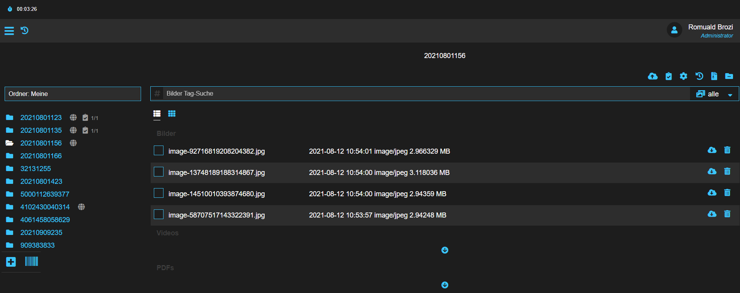
Task: Check the box for image-92716819208204382.jpg
Action: [158, 151]
